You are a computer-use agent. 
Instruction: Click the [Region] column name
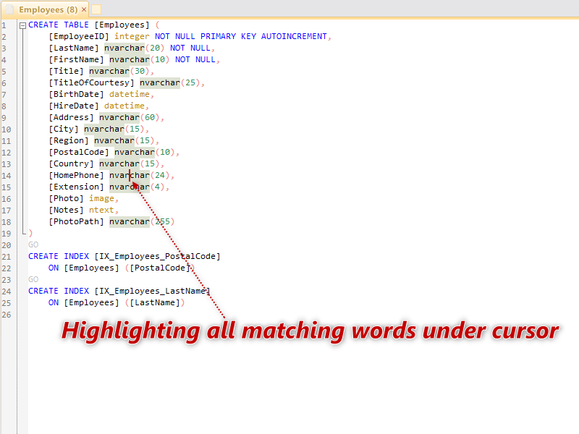click(x=69, y=140)
